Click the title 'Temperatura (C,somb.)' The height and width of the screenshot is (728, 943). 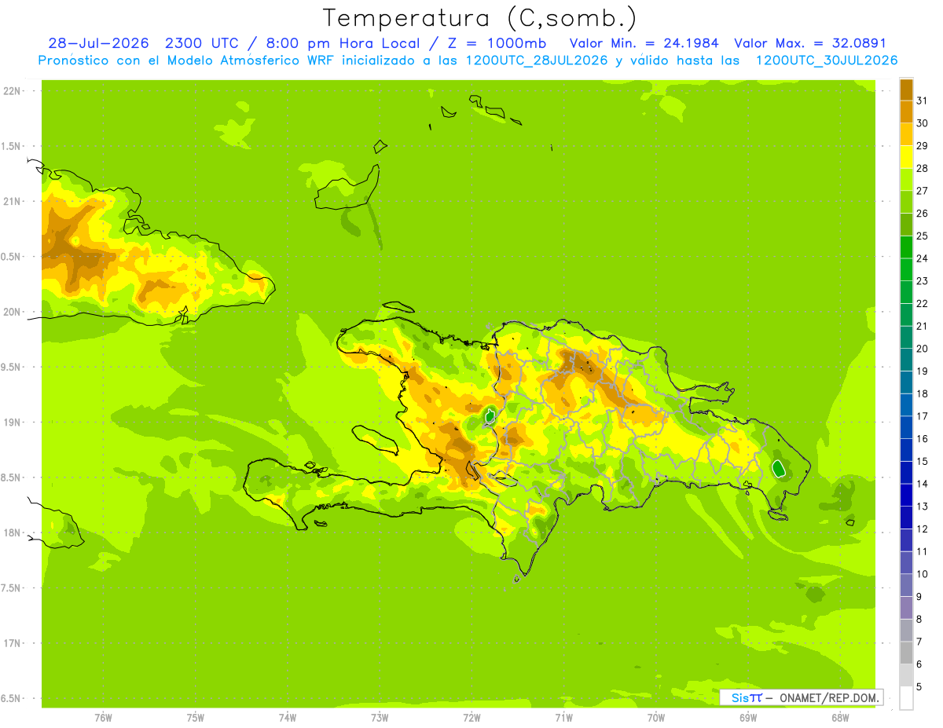[x=480, y=18]
